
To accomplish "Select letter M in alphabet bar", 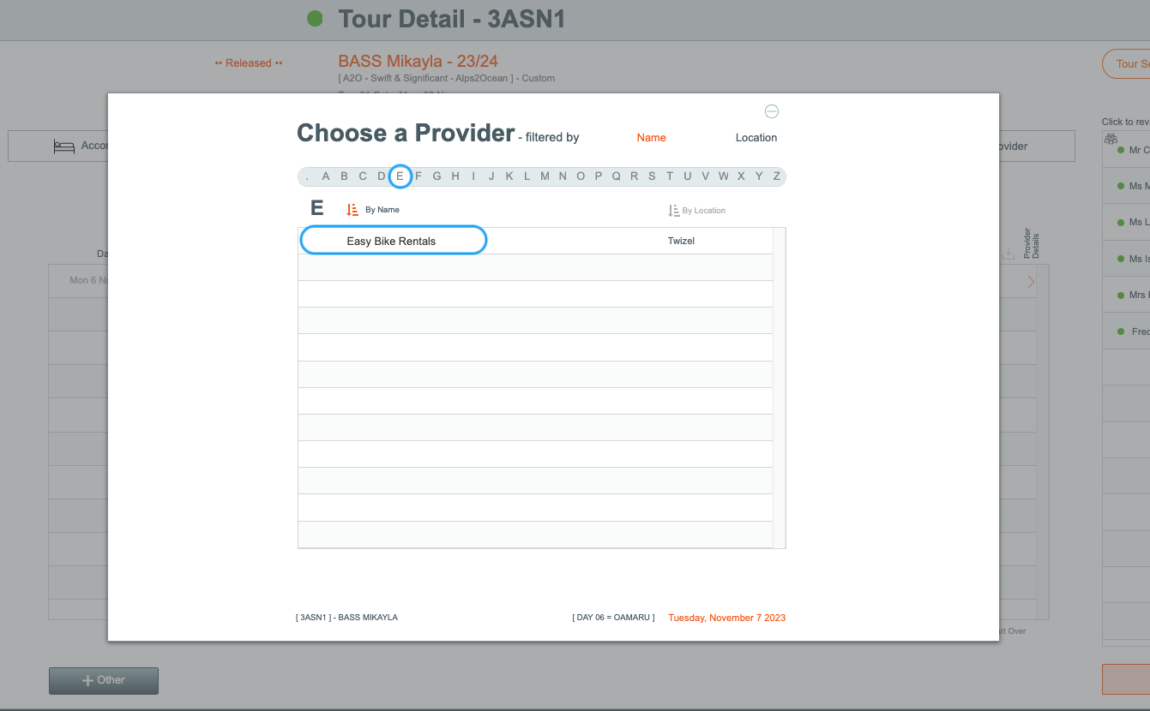I will click(x=545, y=176).
